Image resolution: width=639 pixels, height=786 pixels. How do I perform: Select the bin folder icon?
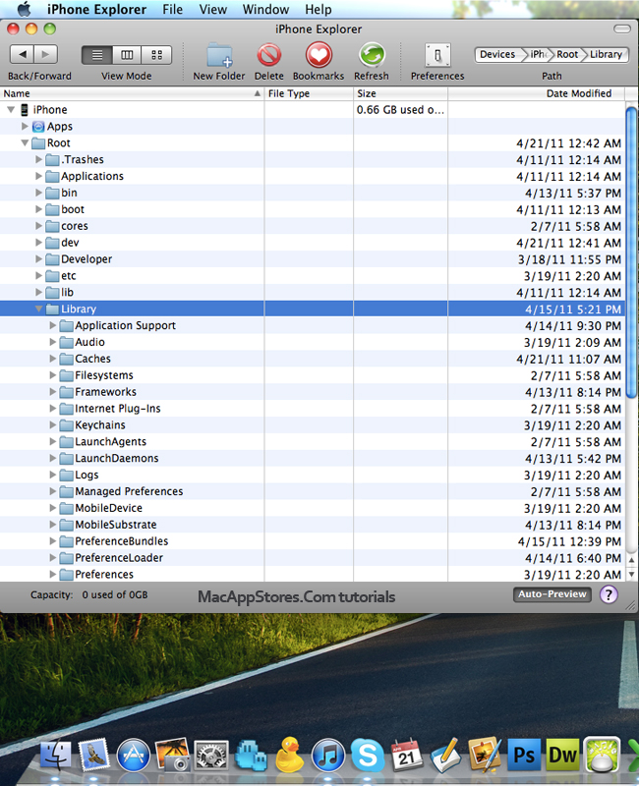[52, 193]
